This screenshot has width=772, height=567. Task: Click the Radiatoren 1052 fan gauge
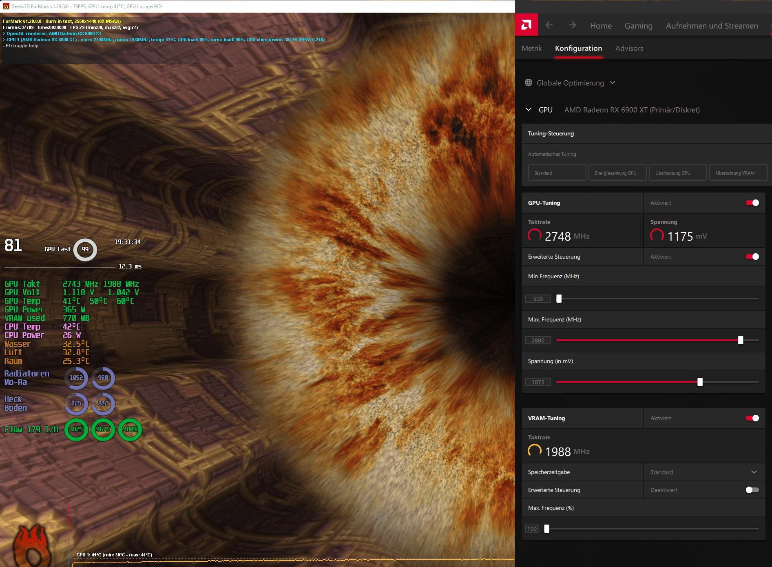[76, 378]
